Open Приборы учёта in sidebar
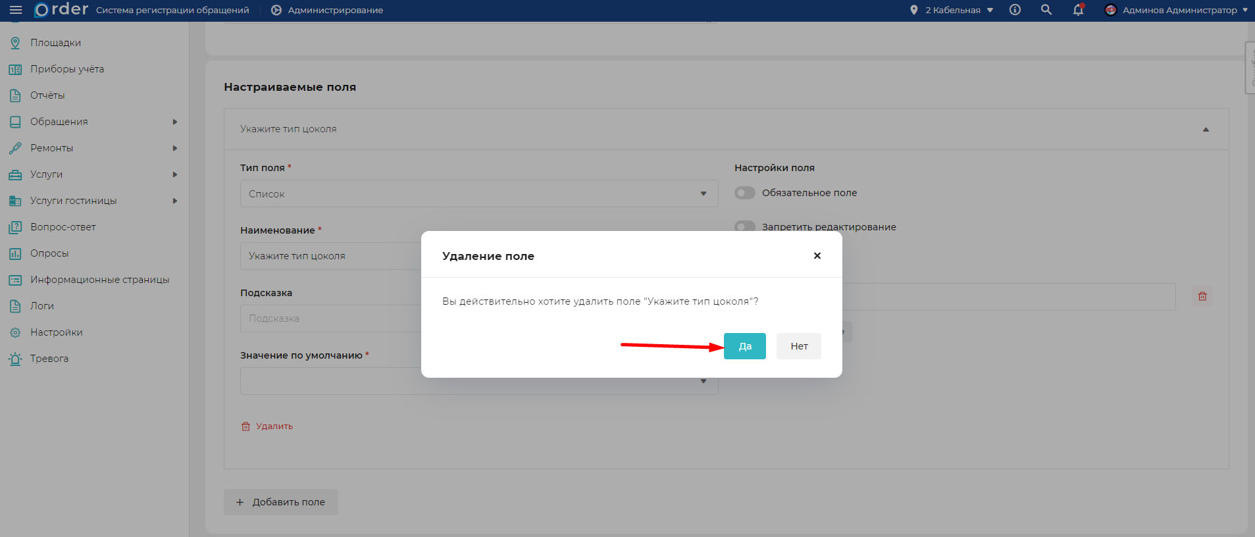This screenshot has width=1255, height=537. click(x=66, y=69)
